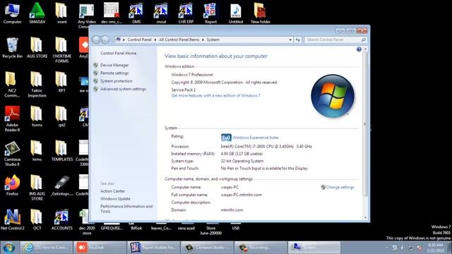Open System protection link
This screenshot has width=452, height=254.
[116, 81]
